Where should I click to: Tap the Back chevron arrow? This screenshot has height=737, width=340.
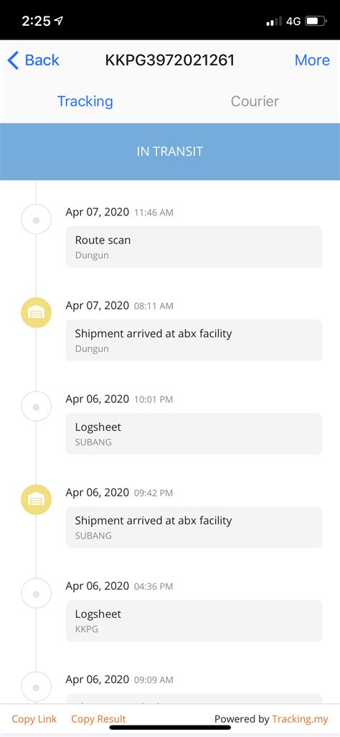tap(13, 60)
